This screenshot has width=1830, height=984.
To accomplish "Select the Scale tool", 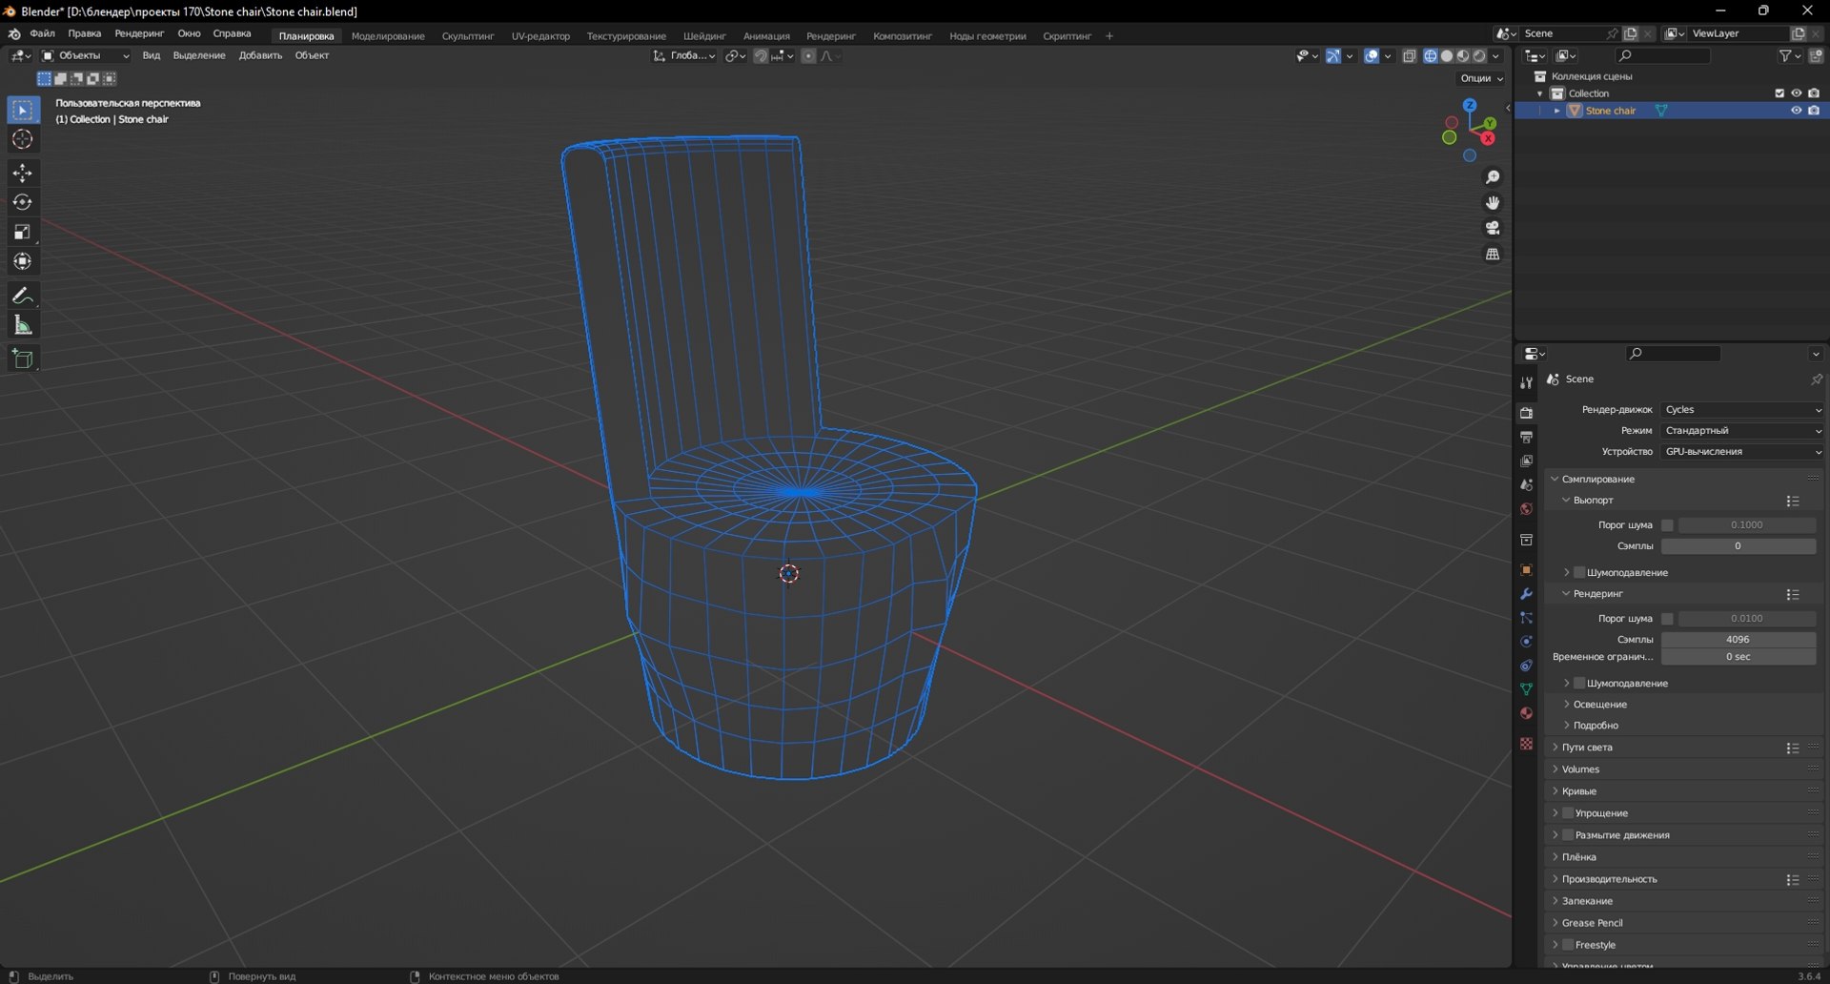I will (23, 232).
